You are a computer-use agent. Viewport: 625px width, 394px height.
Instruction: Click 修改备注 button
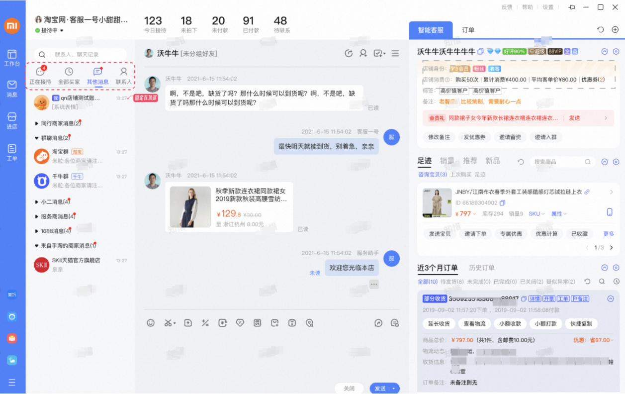click(x=439, y=137)
